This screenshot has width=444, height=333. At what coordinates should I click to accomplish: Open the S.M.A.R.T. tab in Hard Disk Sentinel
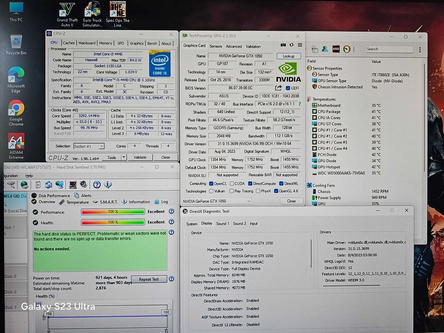tap(105, 202)
